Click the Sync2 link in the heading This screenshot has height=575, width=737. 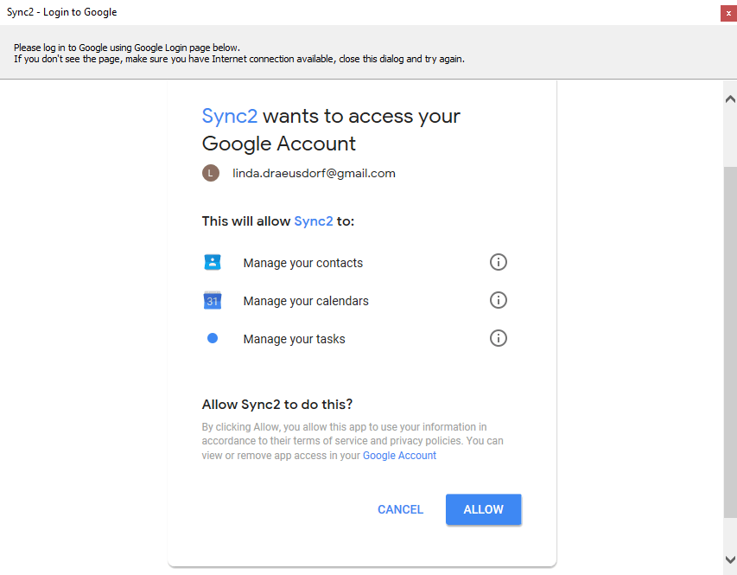tap(230, 116)
